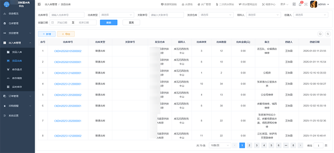This screenshot has height=153, width=334.
Task: Collapse the sidebar with the hamburger icon
Action: [x=39, y=4]
